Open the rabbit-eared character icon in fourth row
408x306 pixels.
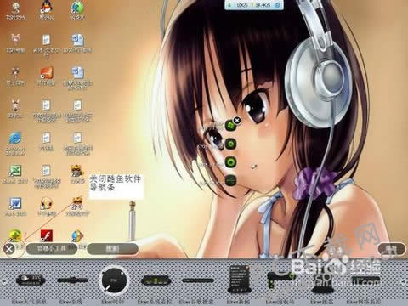tap(15, 105)
